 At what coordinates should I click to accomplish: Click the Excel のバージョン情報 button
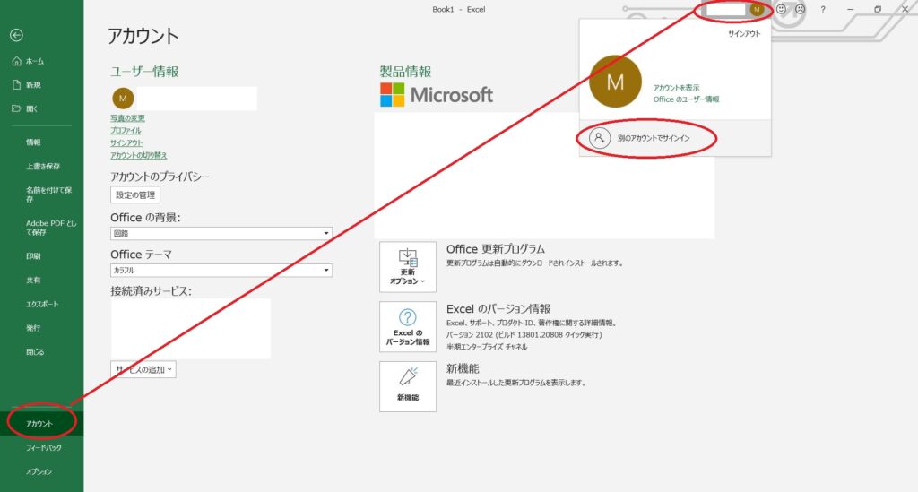408,327
